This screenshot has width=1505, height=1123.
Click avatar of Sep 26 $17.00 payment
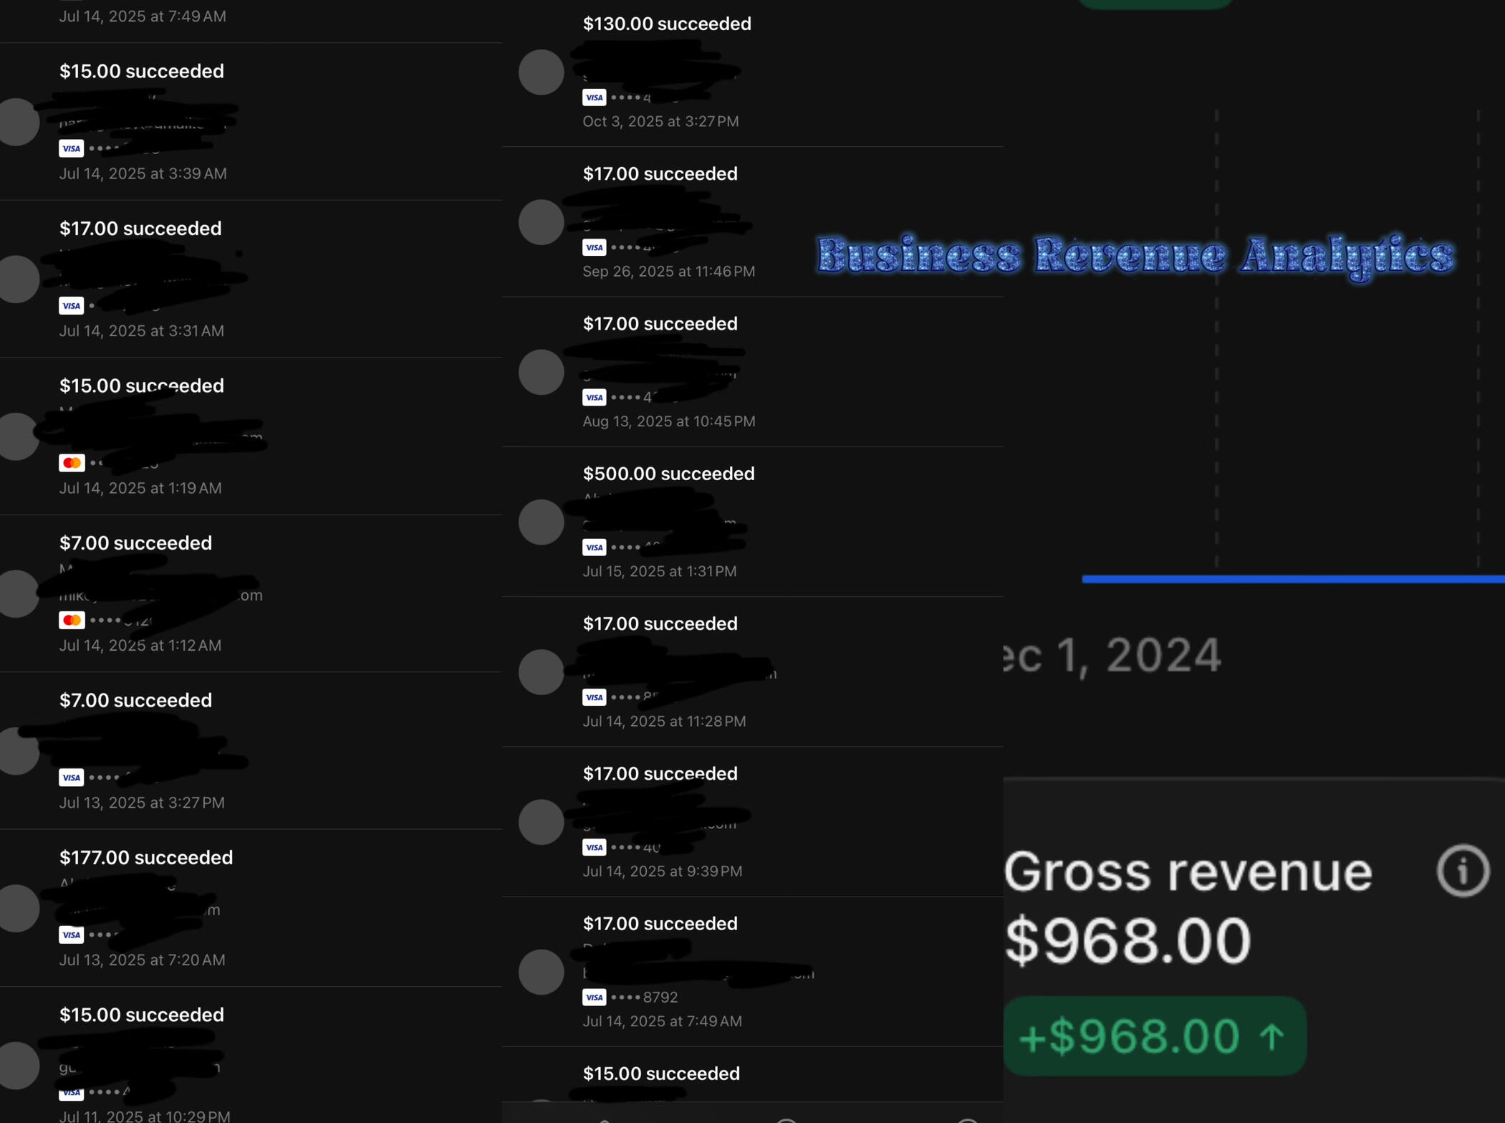(541, 222)
